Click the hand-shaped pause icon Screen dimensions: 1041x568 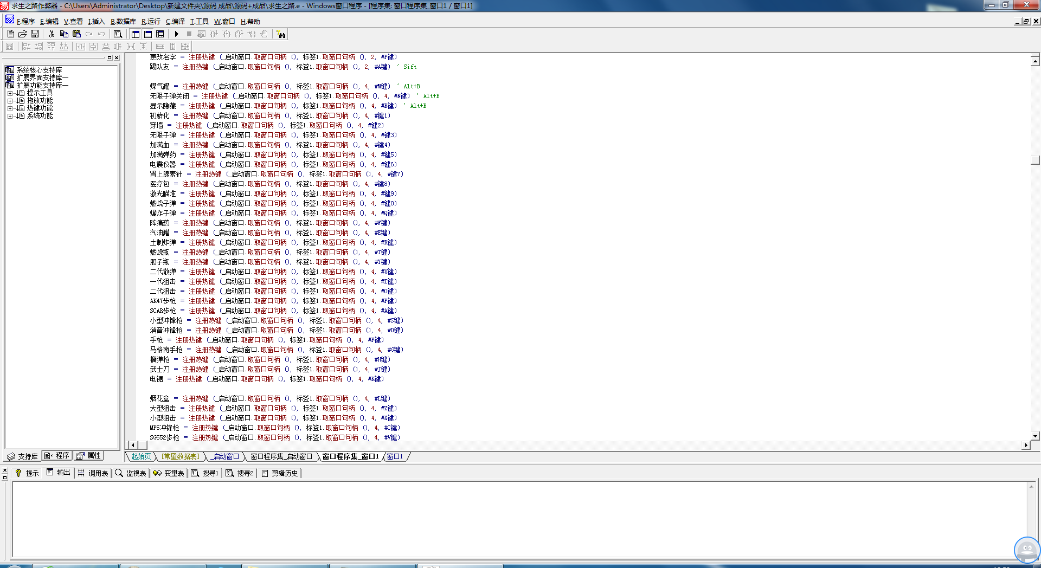264,34
